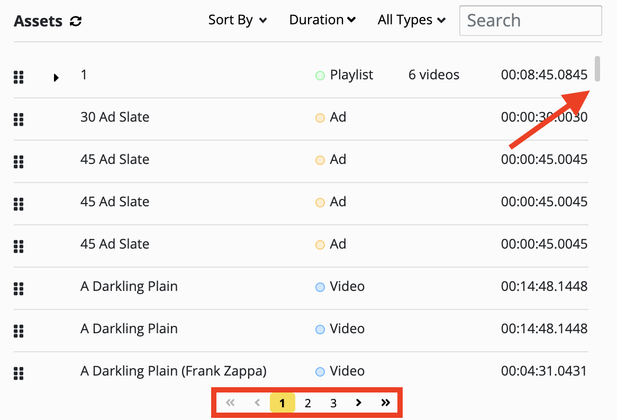Click the Search input field
This screenshot has height=420, width=617.
point(530,21)
